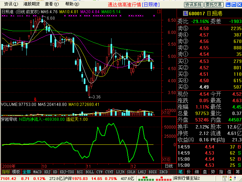Switch to the RSI indicator
This screenshot has height=182, width=242.
pos(80,172)
